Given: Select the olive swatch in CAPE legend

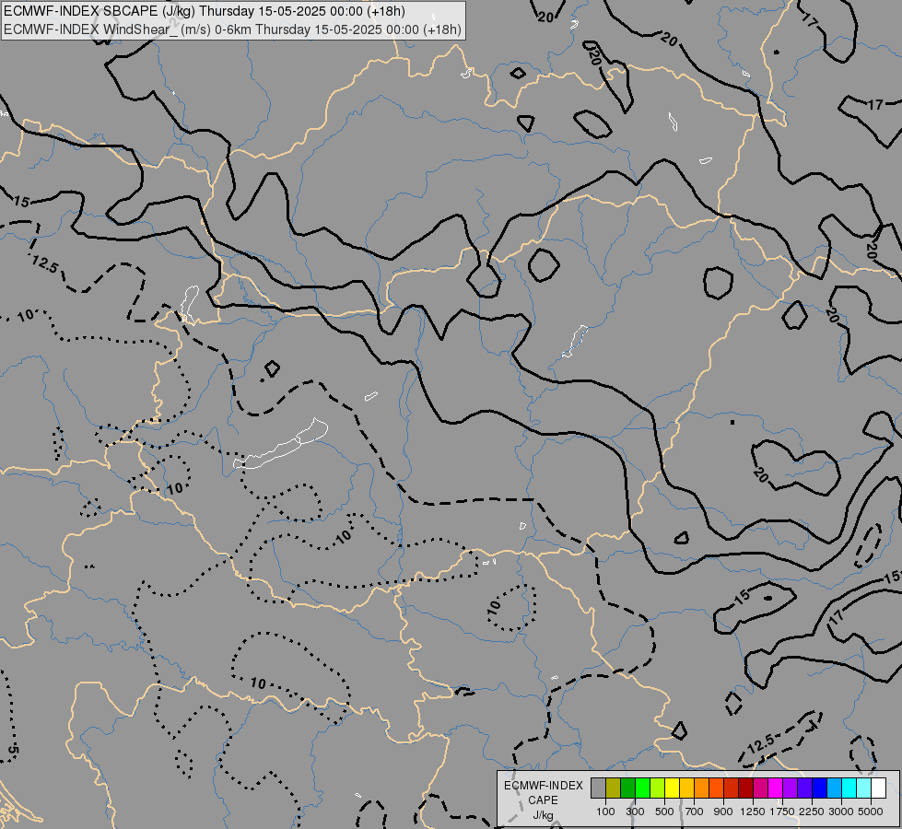Looking at the screenshot, I should (x=614, y=788).
